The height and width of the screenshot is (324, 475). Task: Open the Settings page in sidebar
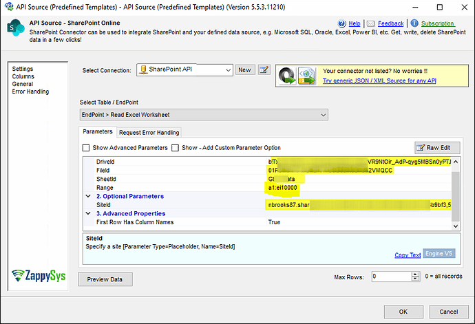(23, 69)
